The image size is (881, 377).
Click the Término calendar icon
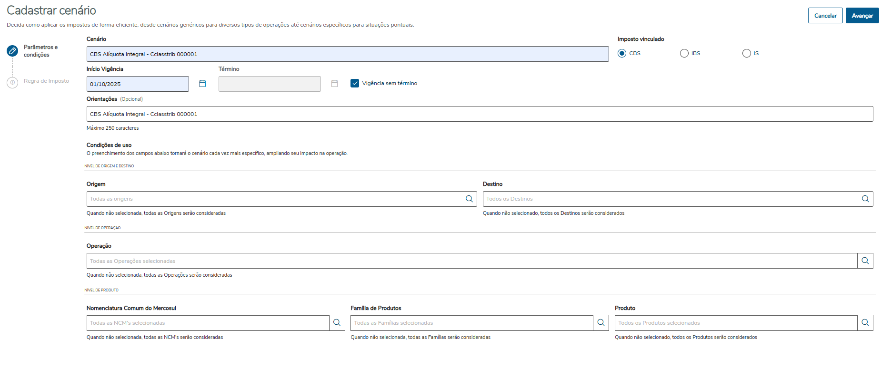pyautogui.click(x=335, y=84)
